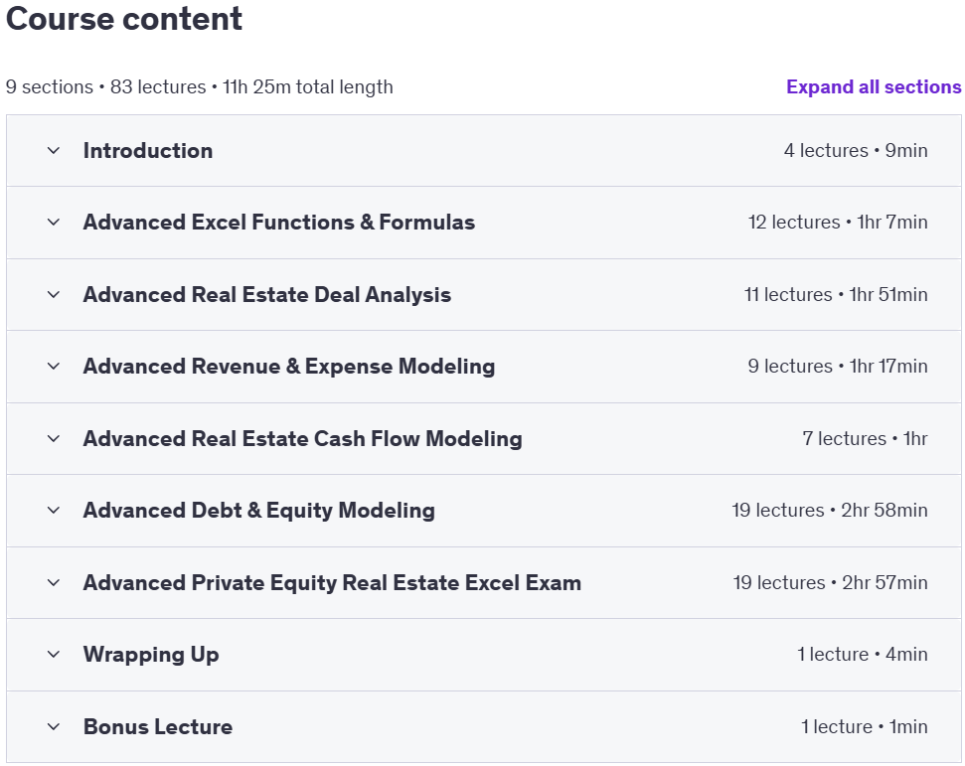Open Advanced Revenue & Expense Modeling title
This screenshot has width=965, height=766.
(x=289, y=366)
